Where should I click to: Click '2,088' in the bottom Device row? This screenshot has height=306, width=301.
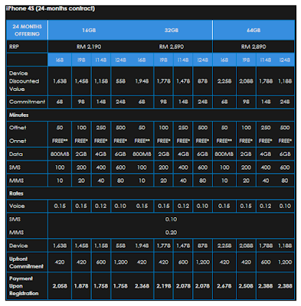(246, 246)
